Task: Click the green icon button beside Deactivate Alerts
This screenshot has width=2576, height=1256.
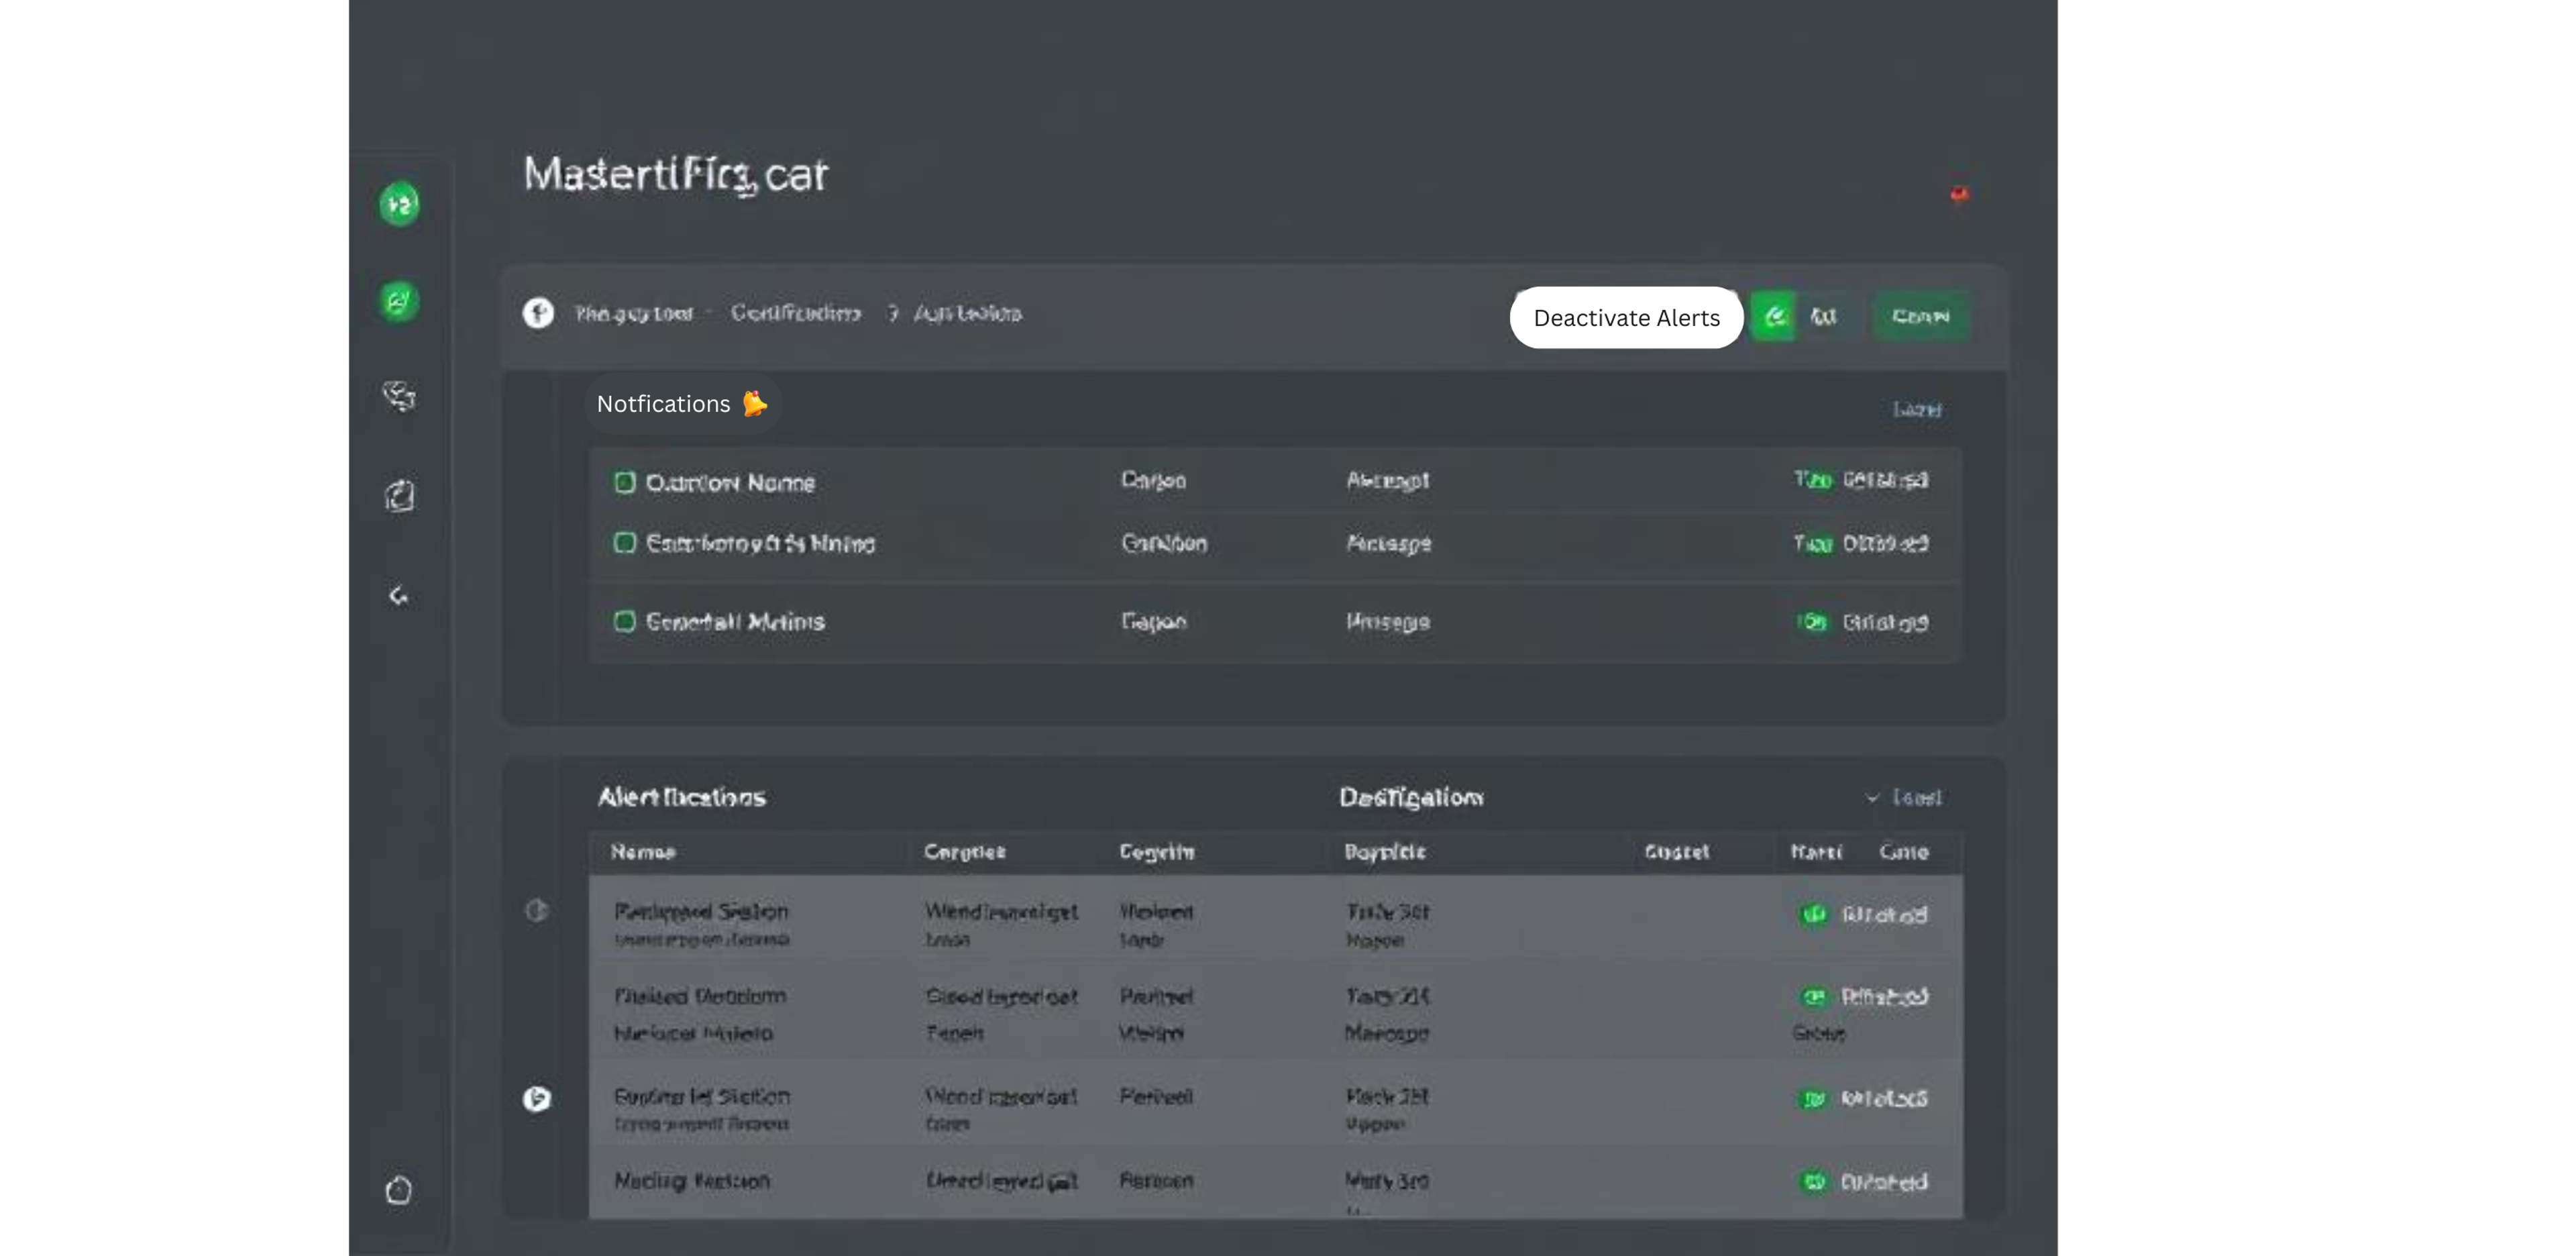Action: coord(1774,316)
